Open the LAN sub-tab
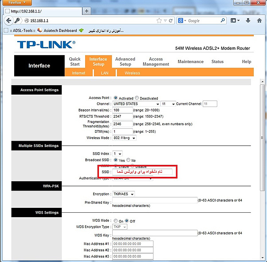 point(105,73)
